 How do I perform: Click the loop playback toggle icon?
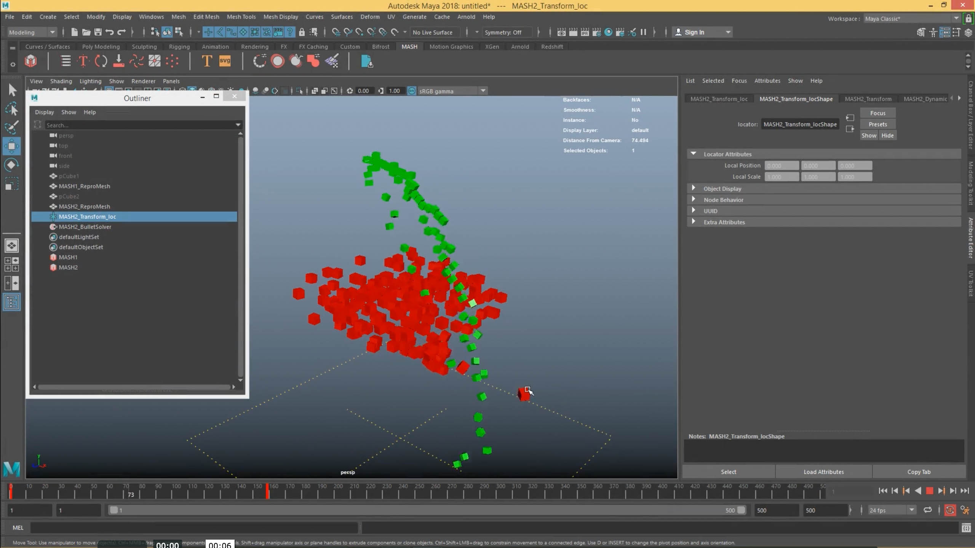[928, 510]
